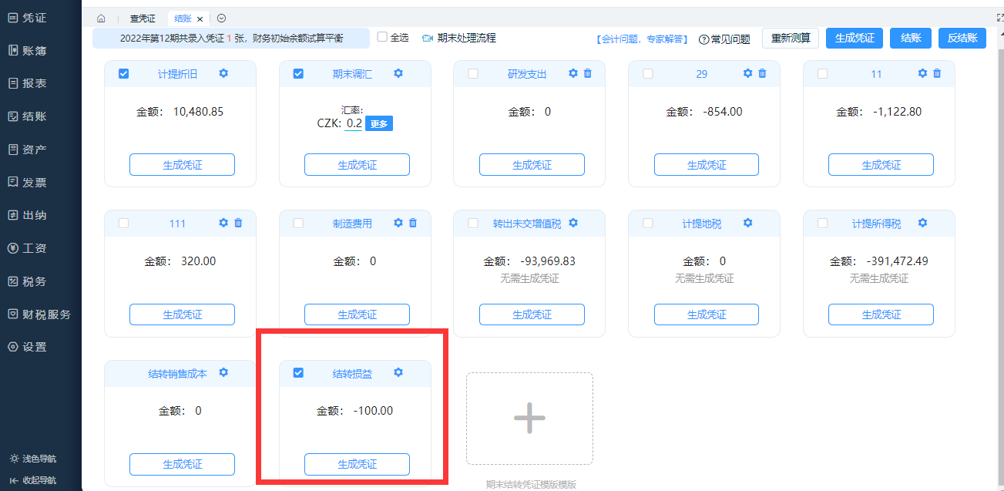
Task: Switch to the 查凭证 tab
Action: pyautogui.click(x=143, y=18)
